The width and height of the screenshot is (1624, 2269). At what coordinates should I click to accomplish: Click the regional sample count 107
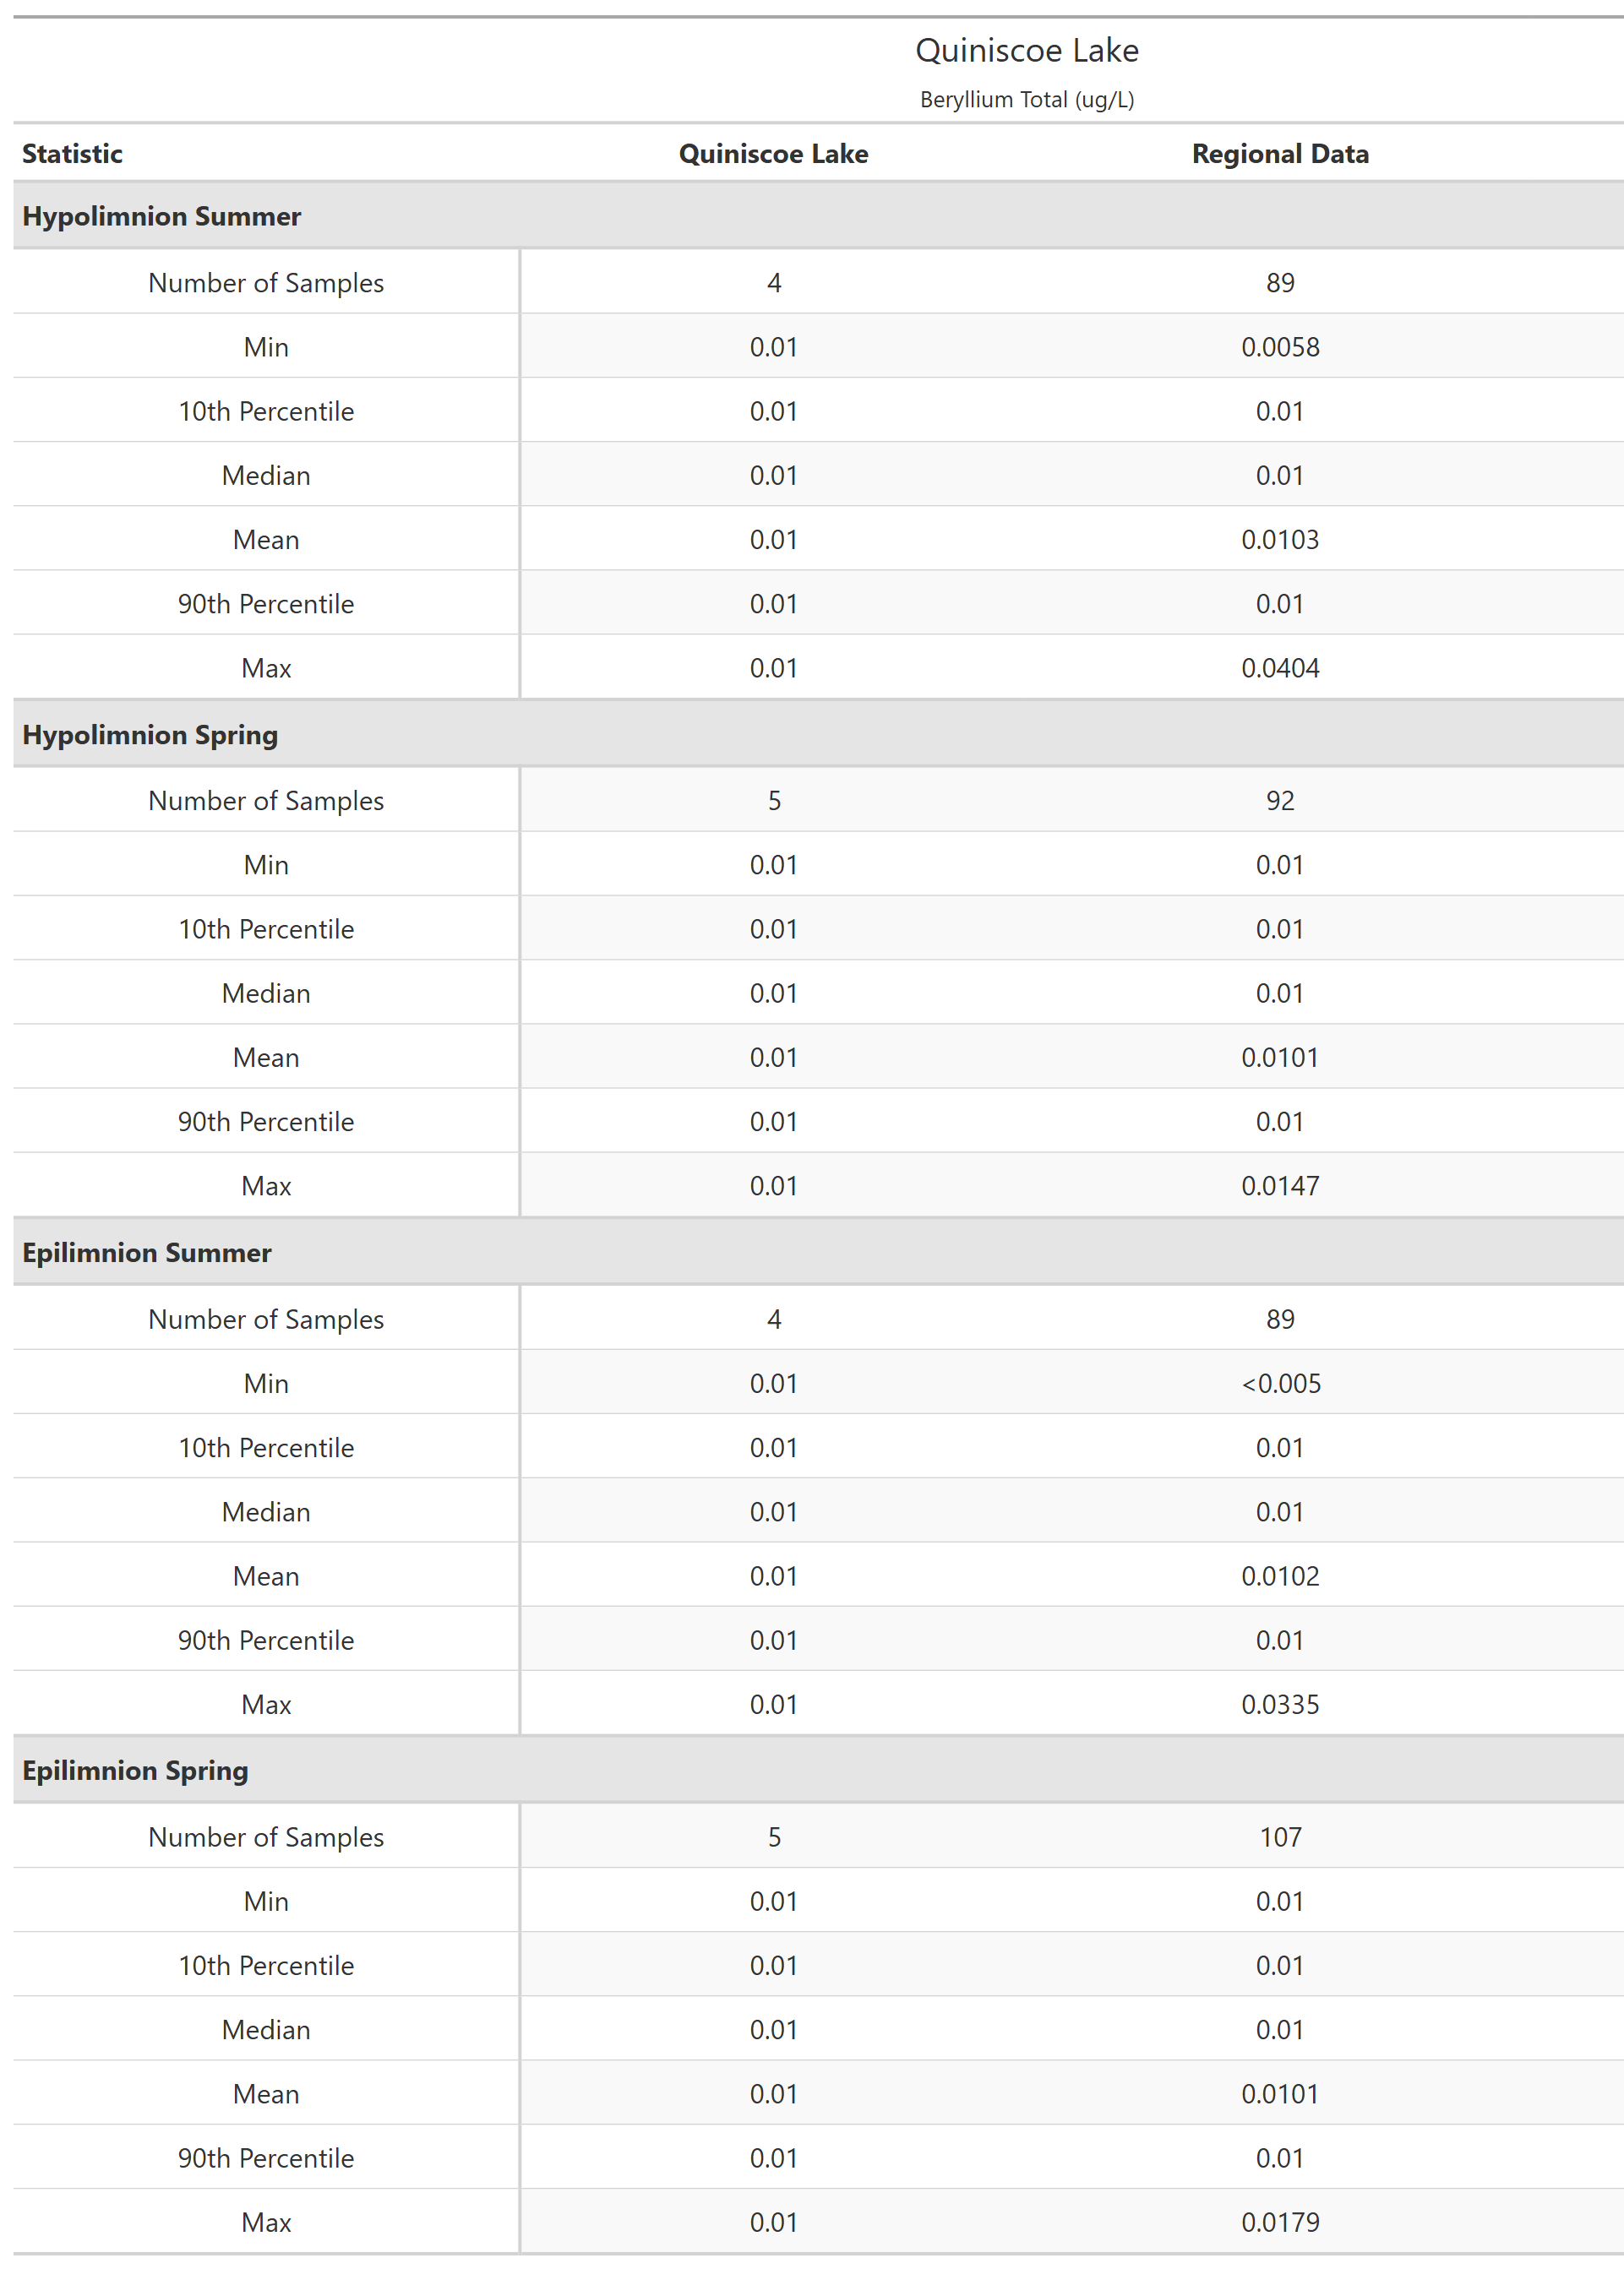tap(1279, 1837)
